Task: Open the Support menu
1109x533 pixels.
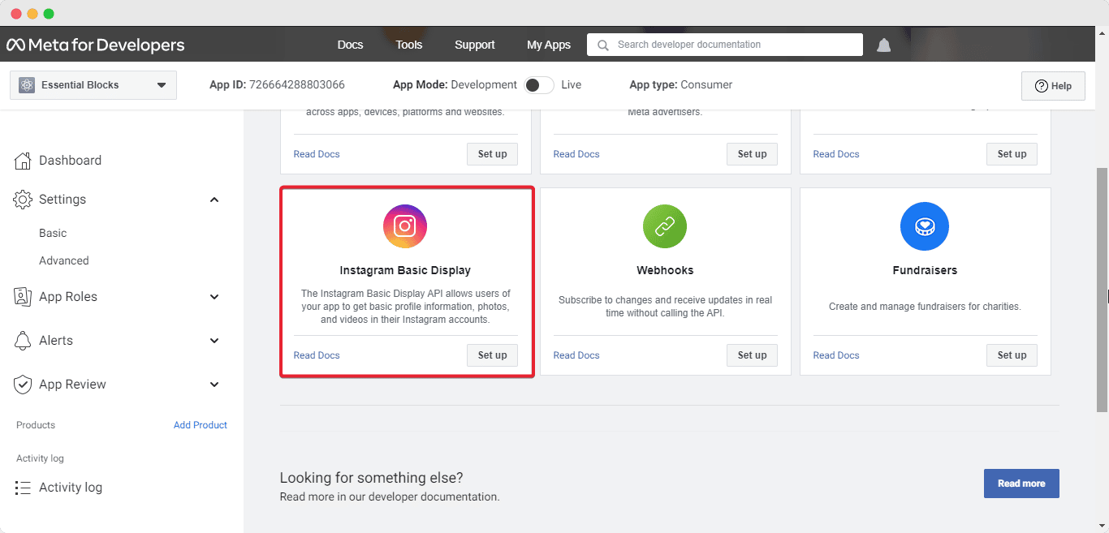Action: (x=475, y=45)
